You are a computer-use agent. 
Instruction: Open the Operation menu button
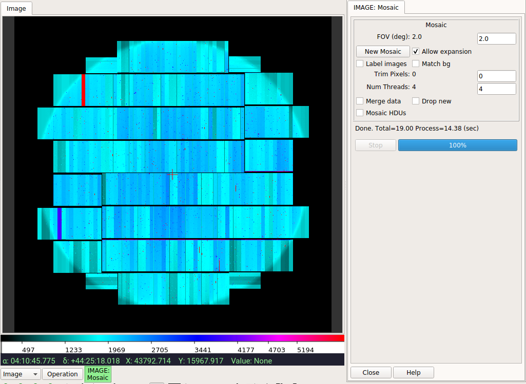pyautogui.click(x=63, y=374)
